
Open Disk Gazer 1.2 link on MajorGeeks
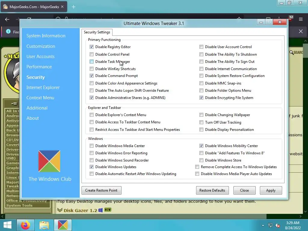tap(80, 210)
